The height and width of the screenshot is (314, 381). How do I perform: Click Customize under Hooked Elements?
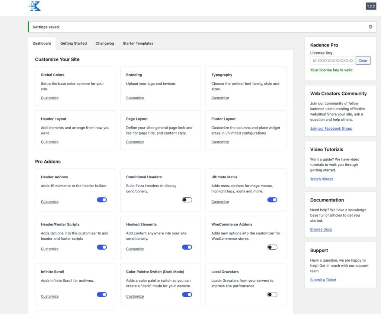pos(135,249)
